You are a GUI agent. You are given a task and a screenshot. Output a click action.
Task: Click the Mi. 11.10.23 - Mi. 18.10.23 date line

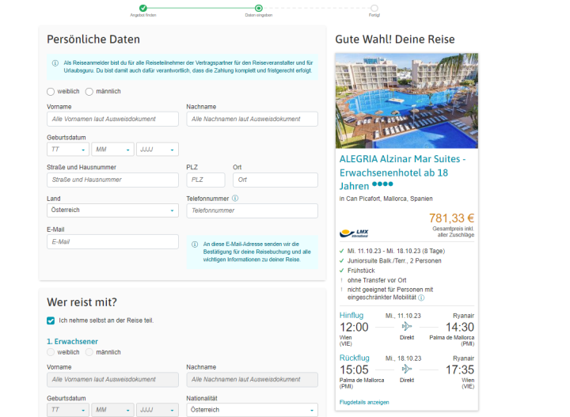coord(396,251)
